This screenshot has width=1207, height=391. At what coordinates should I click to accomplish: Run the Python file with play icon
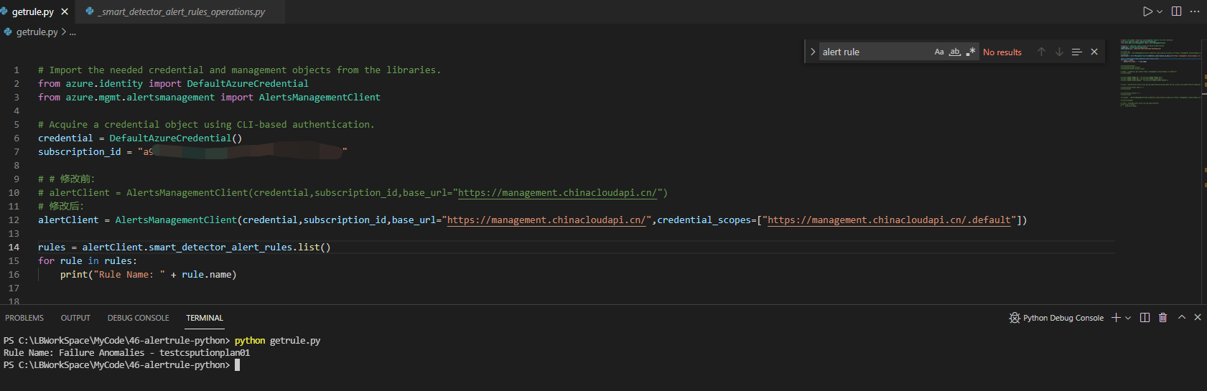[1147, 11]
